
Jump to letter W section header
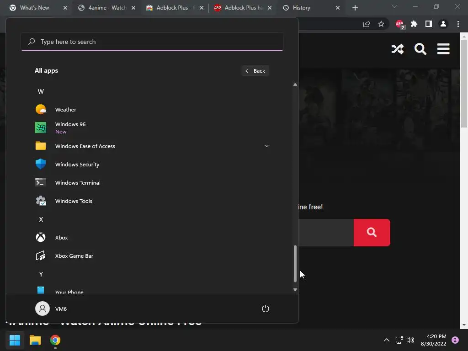point(41,91)
